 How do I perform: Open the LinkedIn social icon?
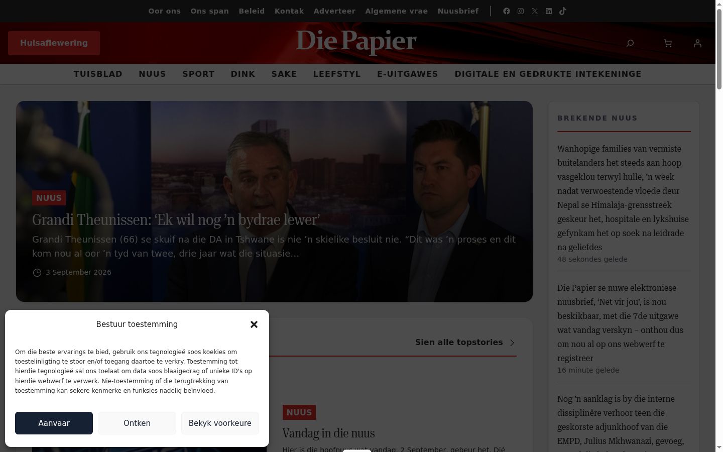pyautogui.click(x=549, y=11)
